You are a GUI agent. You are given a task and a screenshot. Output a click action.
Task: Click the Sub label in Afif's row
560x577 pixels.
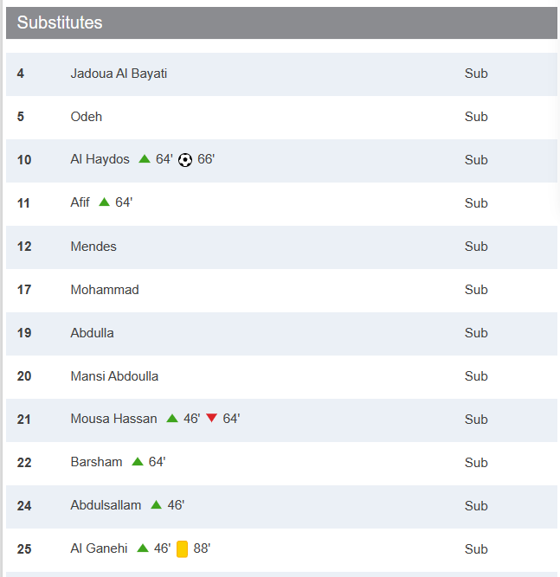(x=476, y=203)
